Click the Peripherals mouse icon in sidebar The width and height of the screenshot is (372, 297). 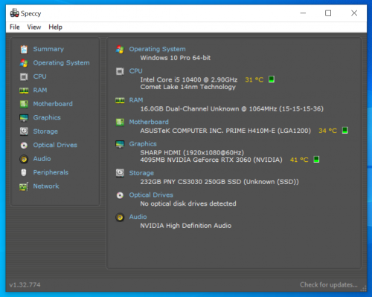24,172
